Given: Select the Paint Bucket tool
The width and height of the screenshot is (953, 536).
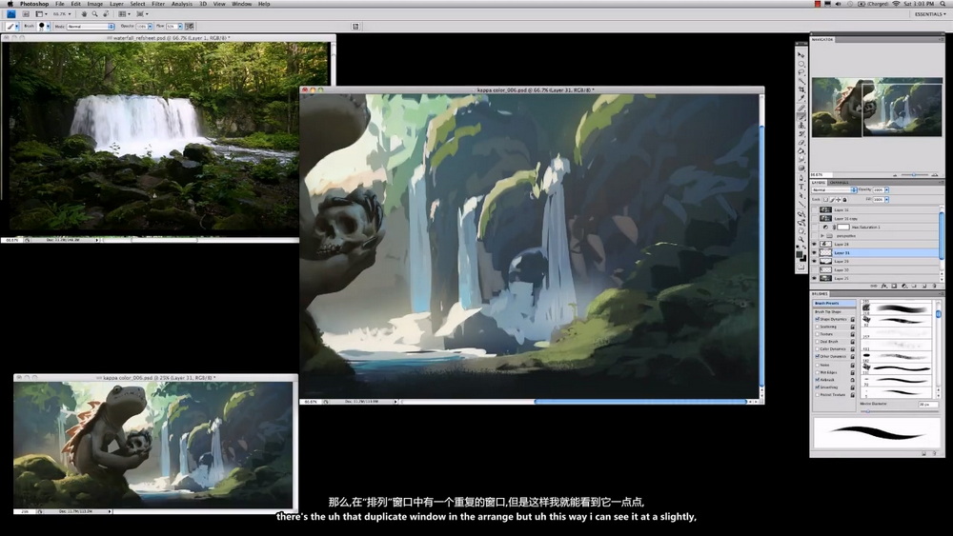Looking at the screenshot, I should tap(801, 151).
